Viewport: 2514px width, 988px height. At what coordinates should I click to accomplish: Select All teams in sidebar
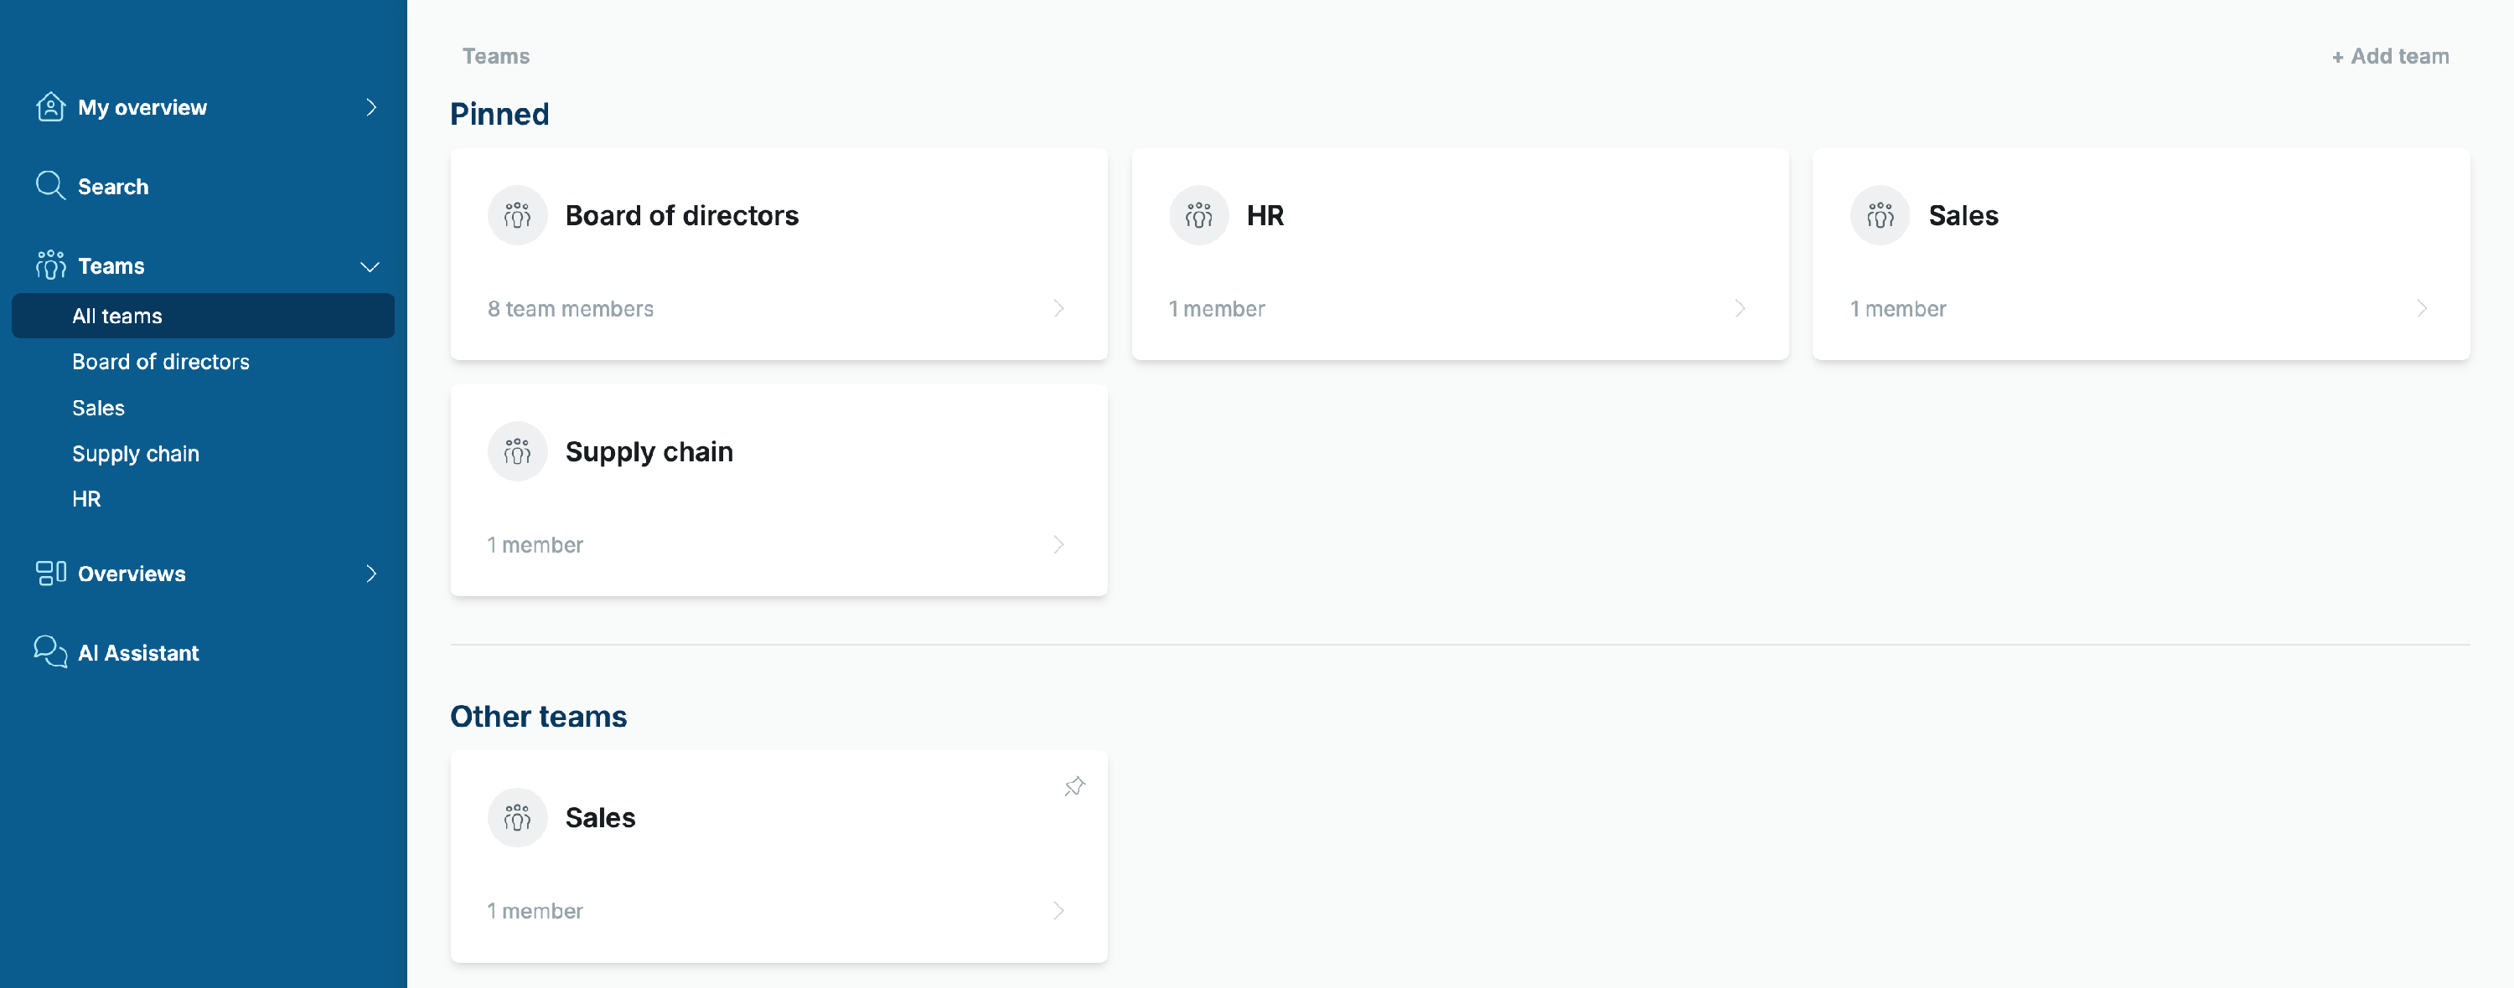[203, 315]
